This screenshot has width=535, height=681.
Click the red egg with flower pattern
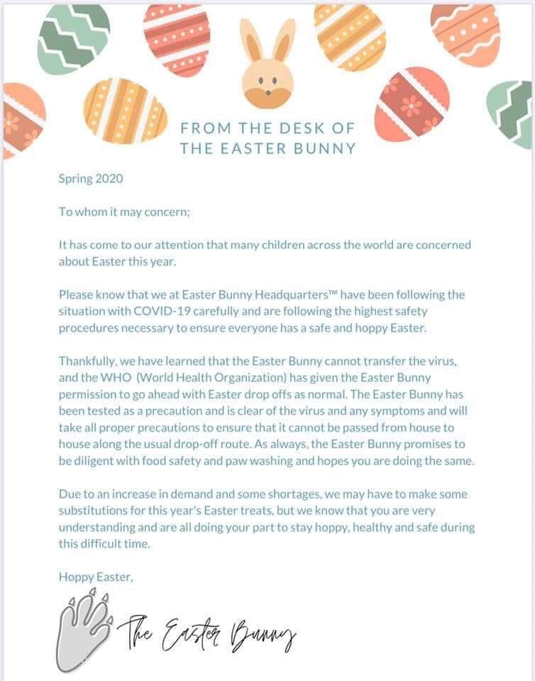(412, 104)
